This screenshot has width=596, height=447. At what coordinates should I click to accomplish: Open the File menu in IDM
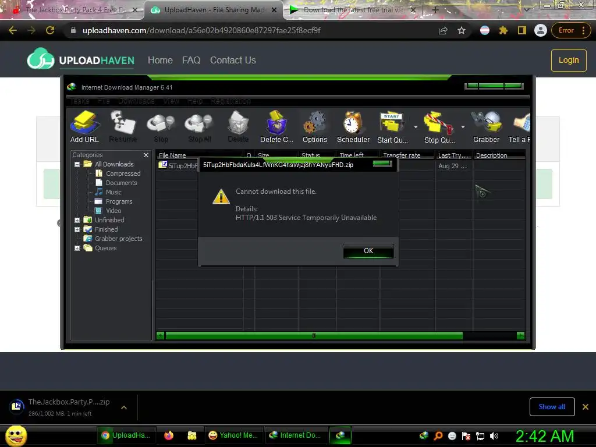tap(104, 101)
